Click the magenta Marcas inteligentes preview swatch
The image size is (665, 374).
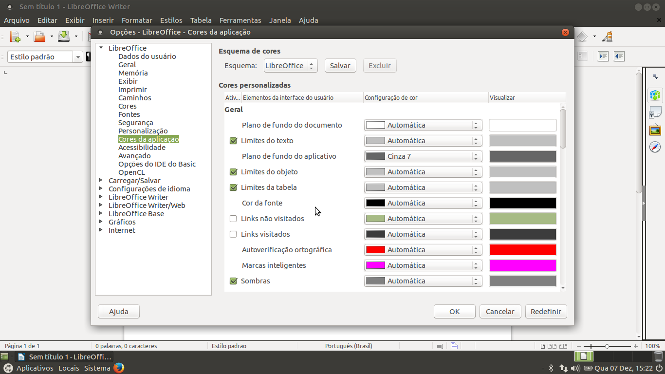pos(523,265)
